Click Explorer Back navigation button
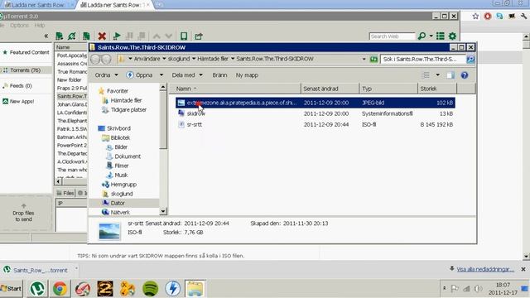 tap(95, 59)
